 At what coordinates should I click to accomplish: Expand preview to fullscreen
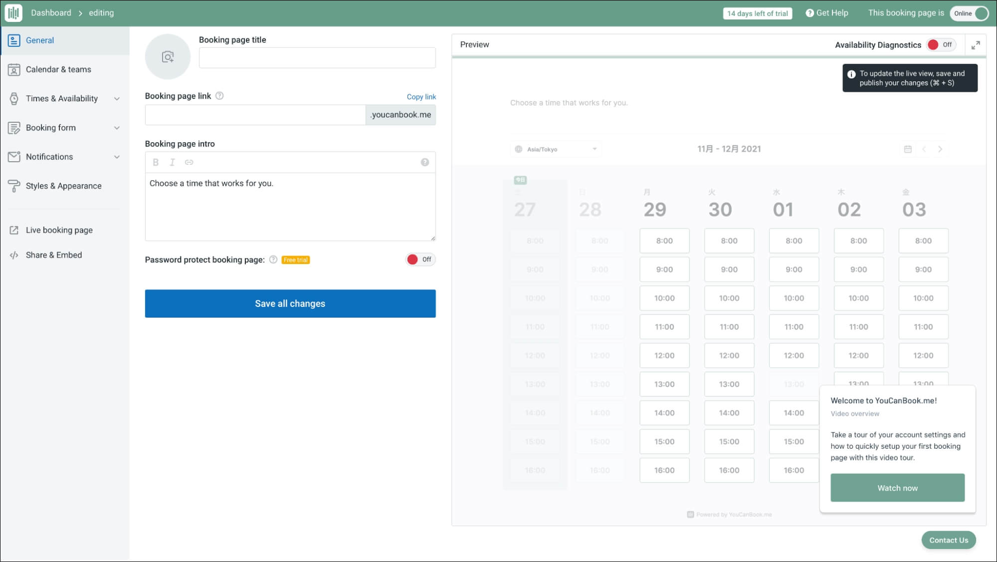click(x=976, y=45)
